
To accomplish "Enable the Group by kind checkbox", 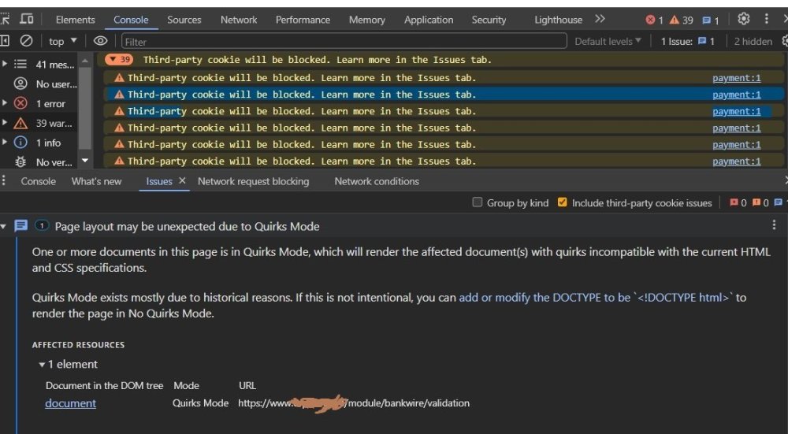I will pos(477,202).
